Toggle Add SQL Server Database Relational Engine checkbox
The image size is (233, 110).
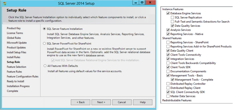coord(53,60)
